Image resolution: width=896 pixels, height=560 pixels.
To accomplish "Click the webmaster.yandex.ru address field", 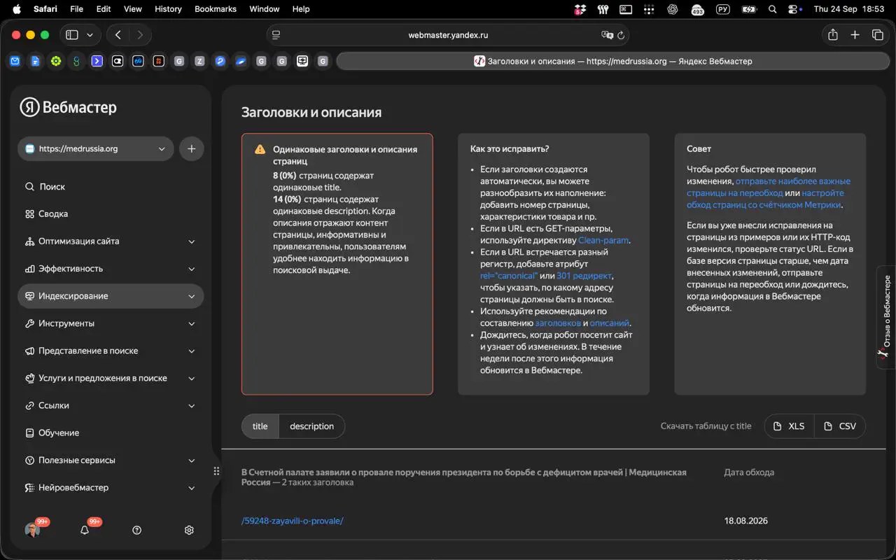I will click(448, 35).
